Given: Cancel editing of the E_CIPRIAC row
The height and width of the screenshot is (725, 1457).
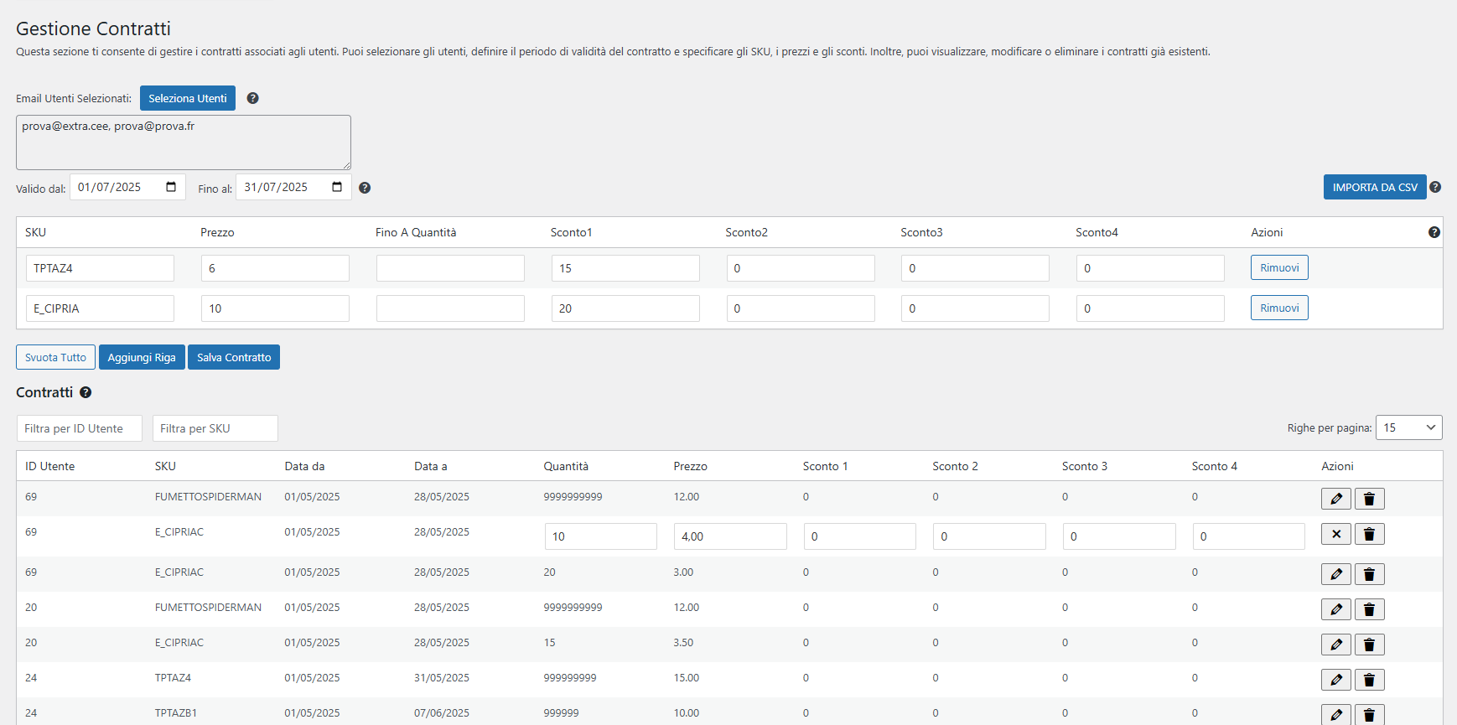Looking at the screenshot, I should [x=1336, y=534].
